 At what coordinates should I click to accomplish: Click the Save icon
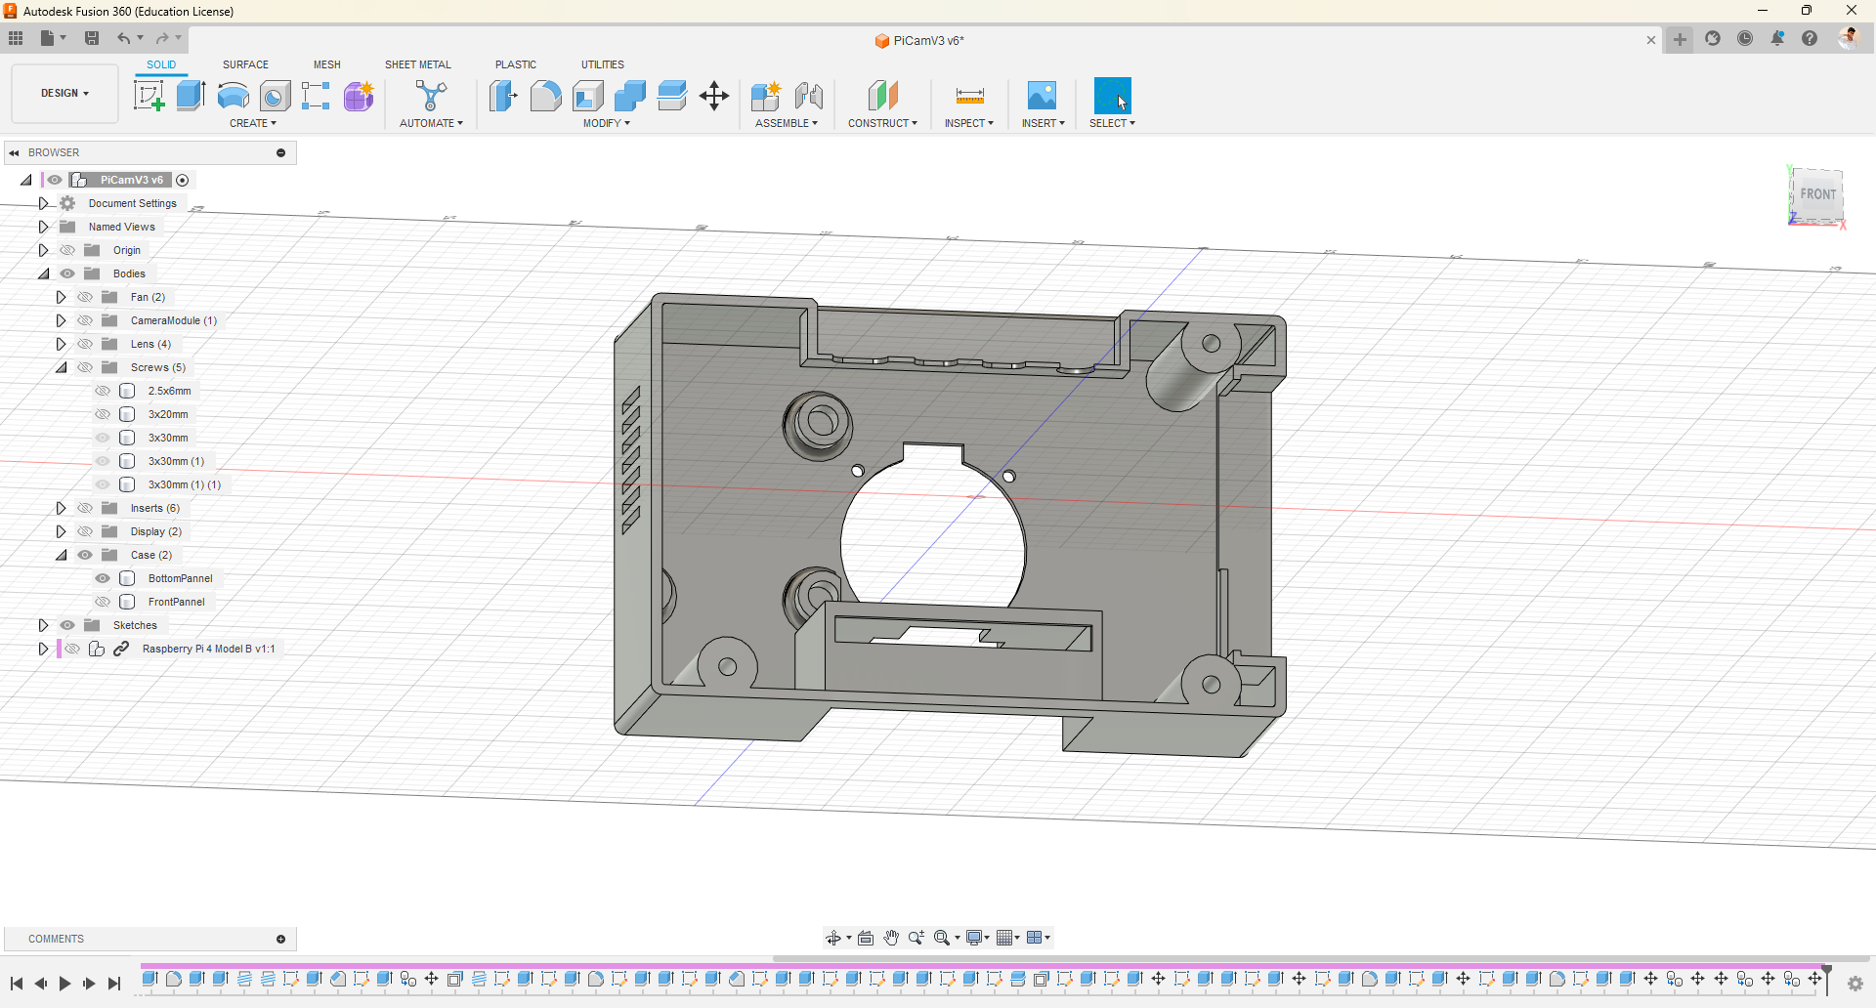click(92, 38)
